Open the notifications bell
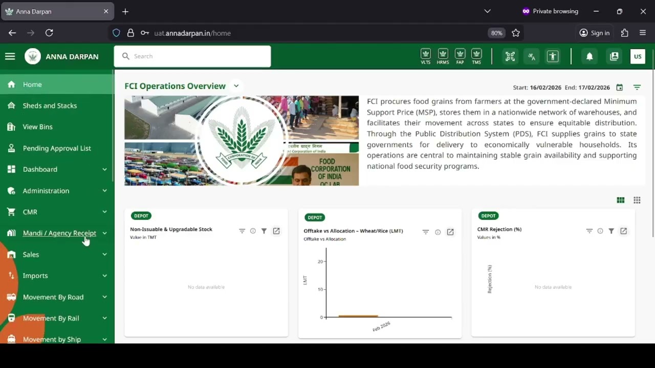The width and height of the screenshot is (655, 368). point(589,56)
